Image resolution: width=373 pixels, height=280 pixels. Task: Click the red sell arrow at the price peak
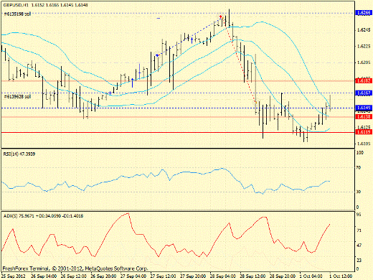tap(221, 17)
